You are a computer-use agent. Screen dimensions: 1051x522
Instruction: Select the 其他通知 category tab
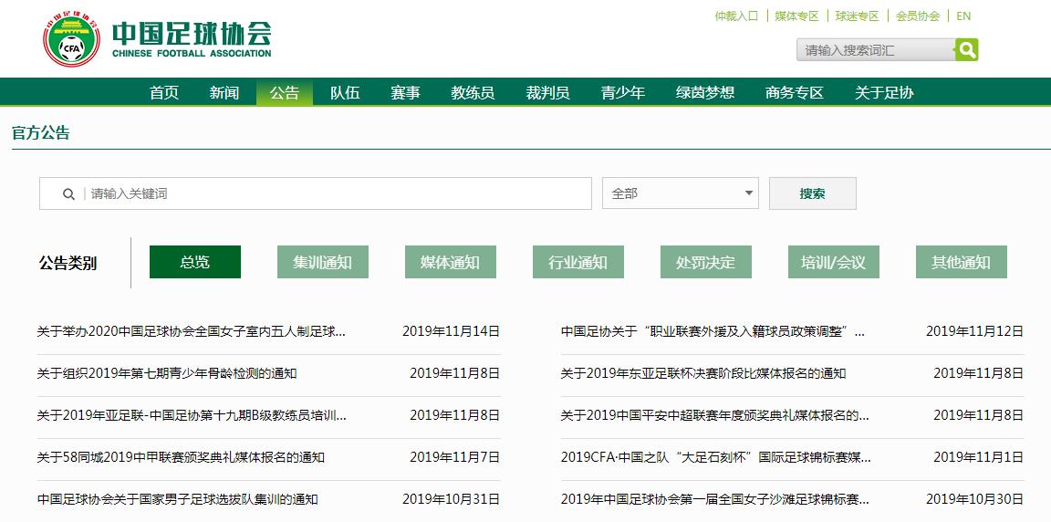click(962, 262)
